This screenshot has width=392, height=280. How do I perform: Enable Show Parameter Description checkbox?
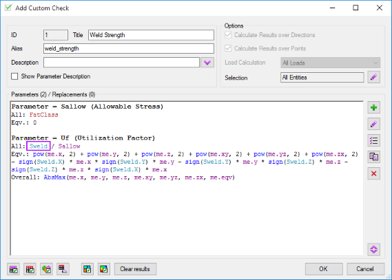click(x=14, y=76)
